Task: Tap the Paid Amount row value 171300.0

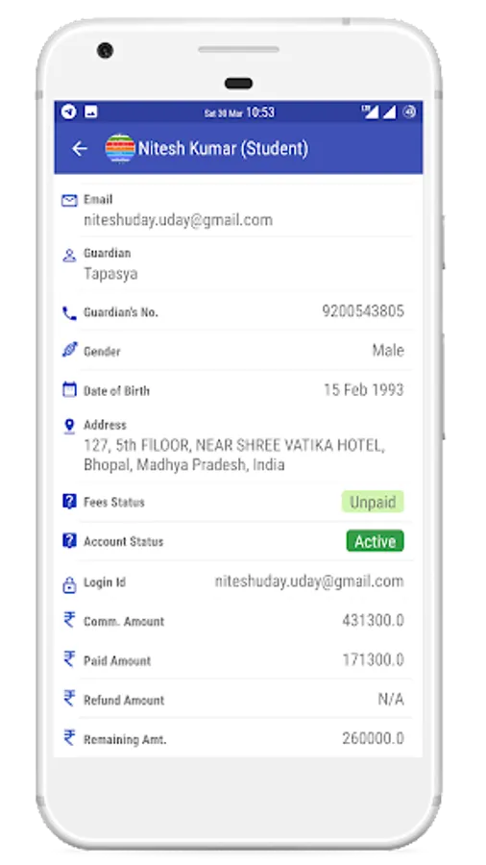Action: point(373,659)
